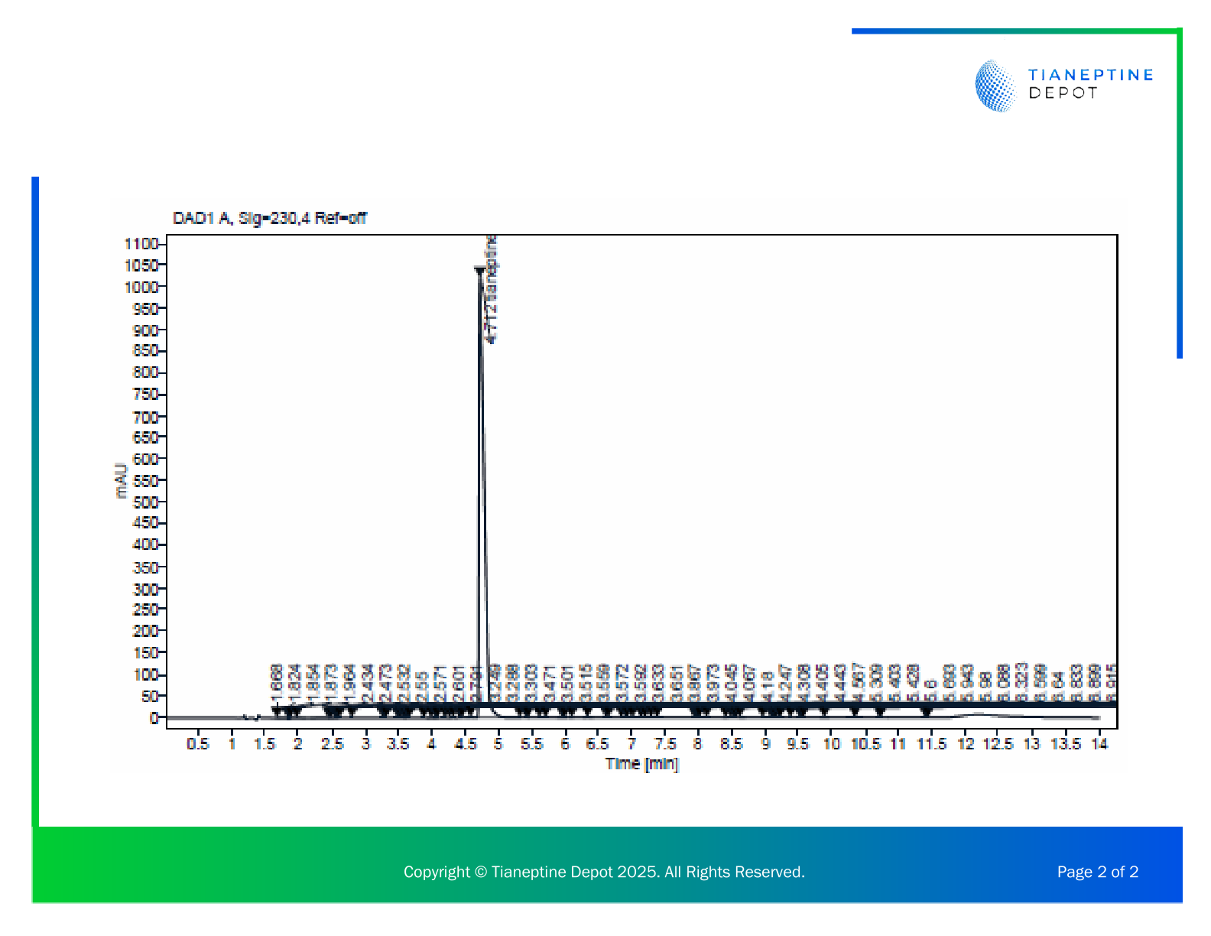
Task: Click the mAU y-axis label
Action: point(121,480)
